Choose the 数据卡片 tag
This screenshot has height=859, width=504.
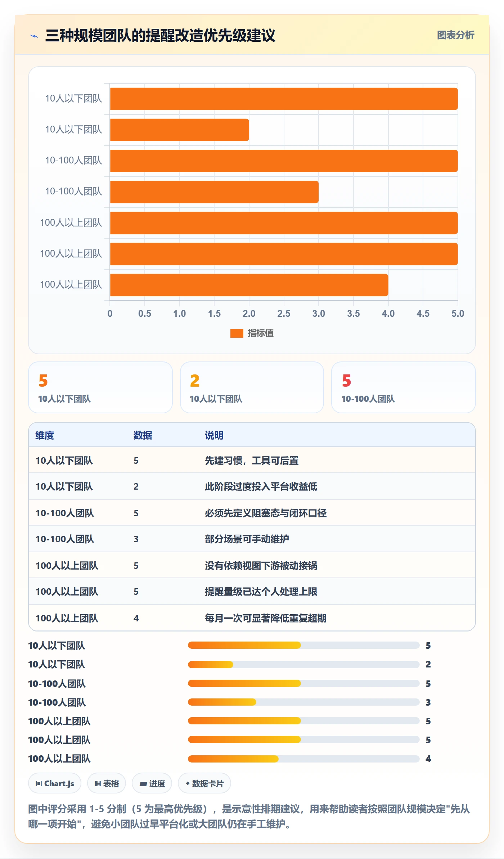[x=204, y=783]
